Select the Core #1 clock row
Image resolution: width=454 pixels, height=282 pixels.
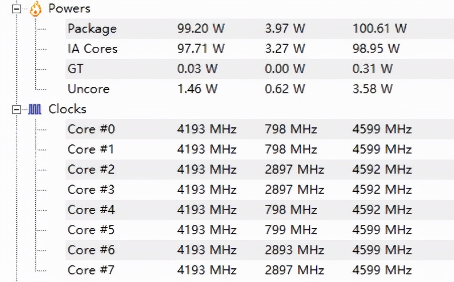(x=260, y=149)
